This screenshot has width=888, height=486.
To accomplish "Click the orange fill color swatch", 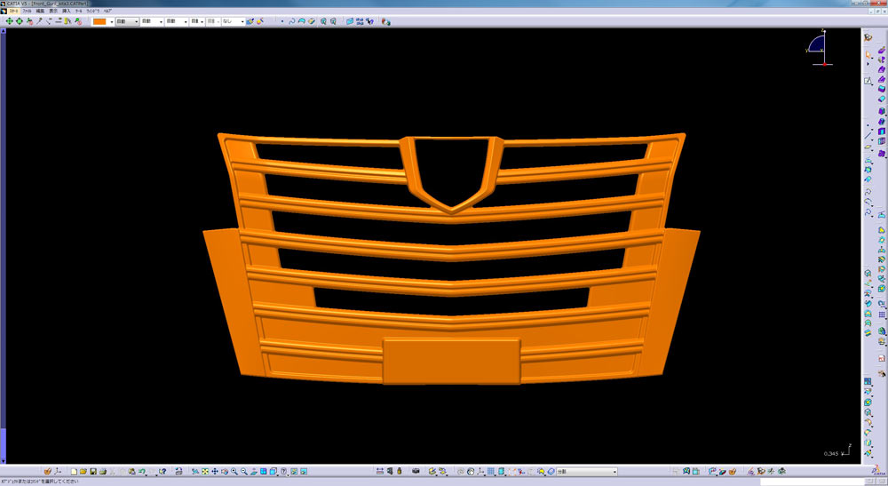I will tap(99, 21).
